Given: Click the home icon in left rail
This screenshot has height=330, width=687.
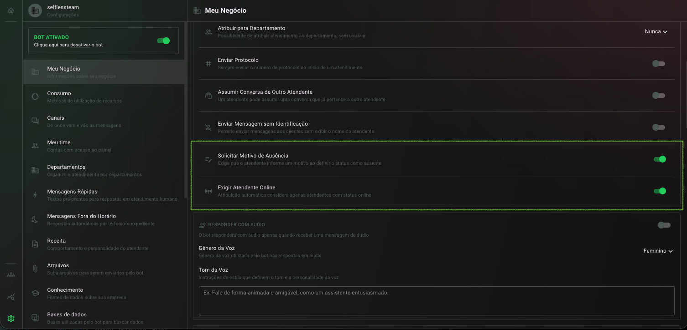Looking at the screenshot, I should tap(11, 10).
